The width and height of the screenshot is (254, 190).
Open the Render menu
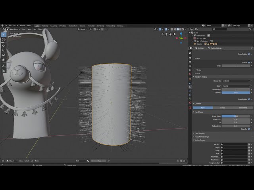[16, 25]
